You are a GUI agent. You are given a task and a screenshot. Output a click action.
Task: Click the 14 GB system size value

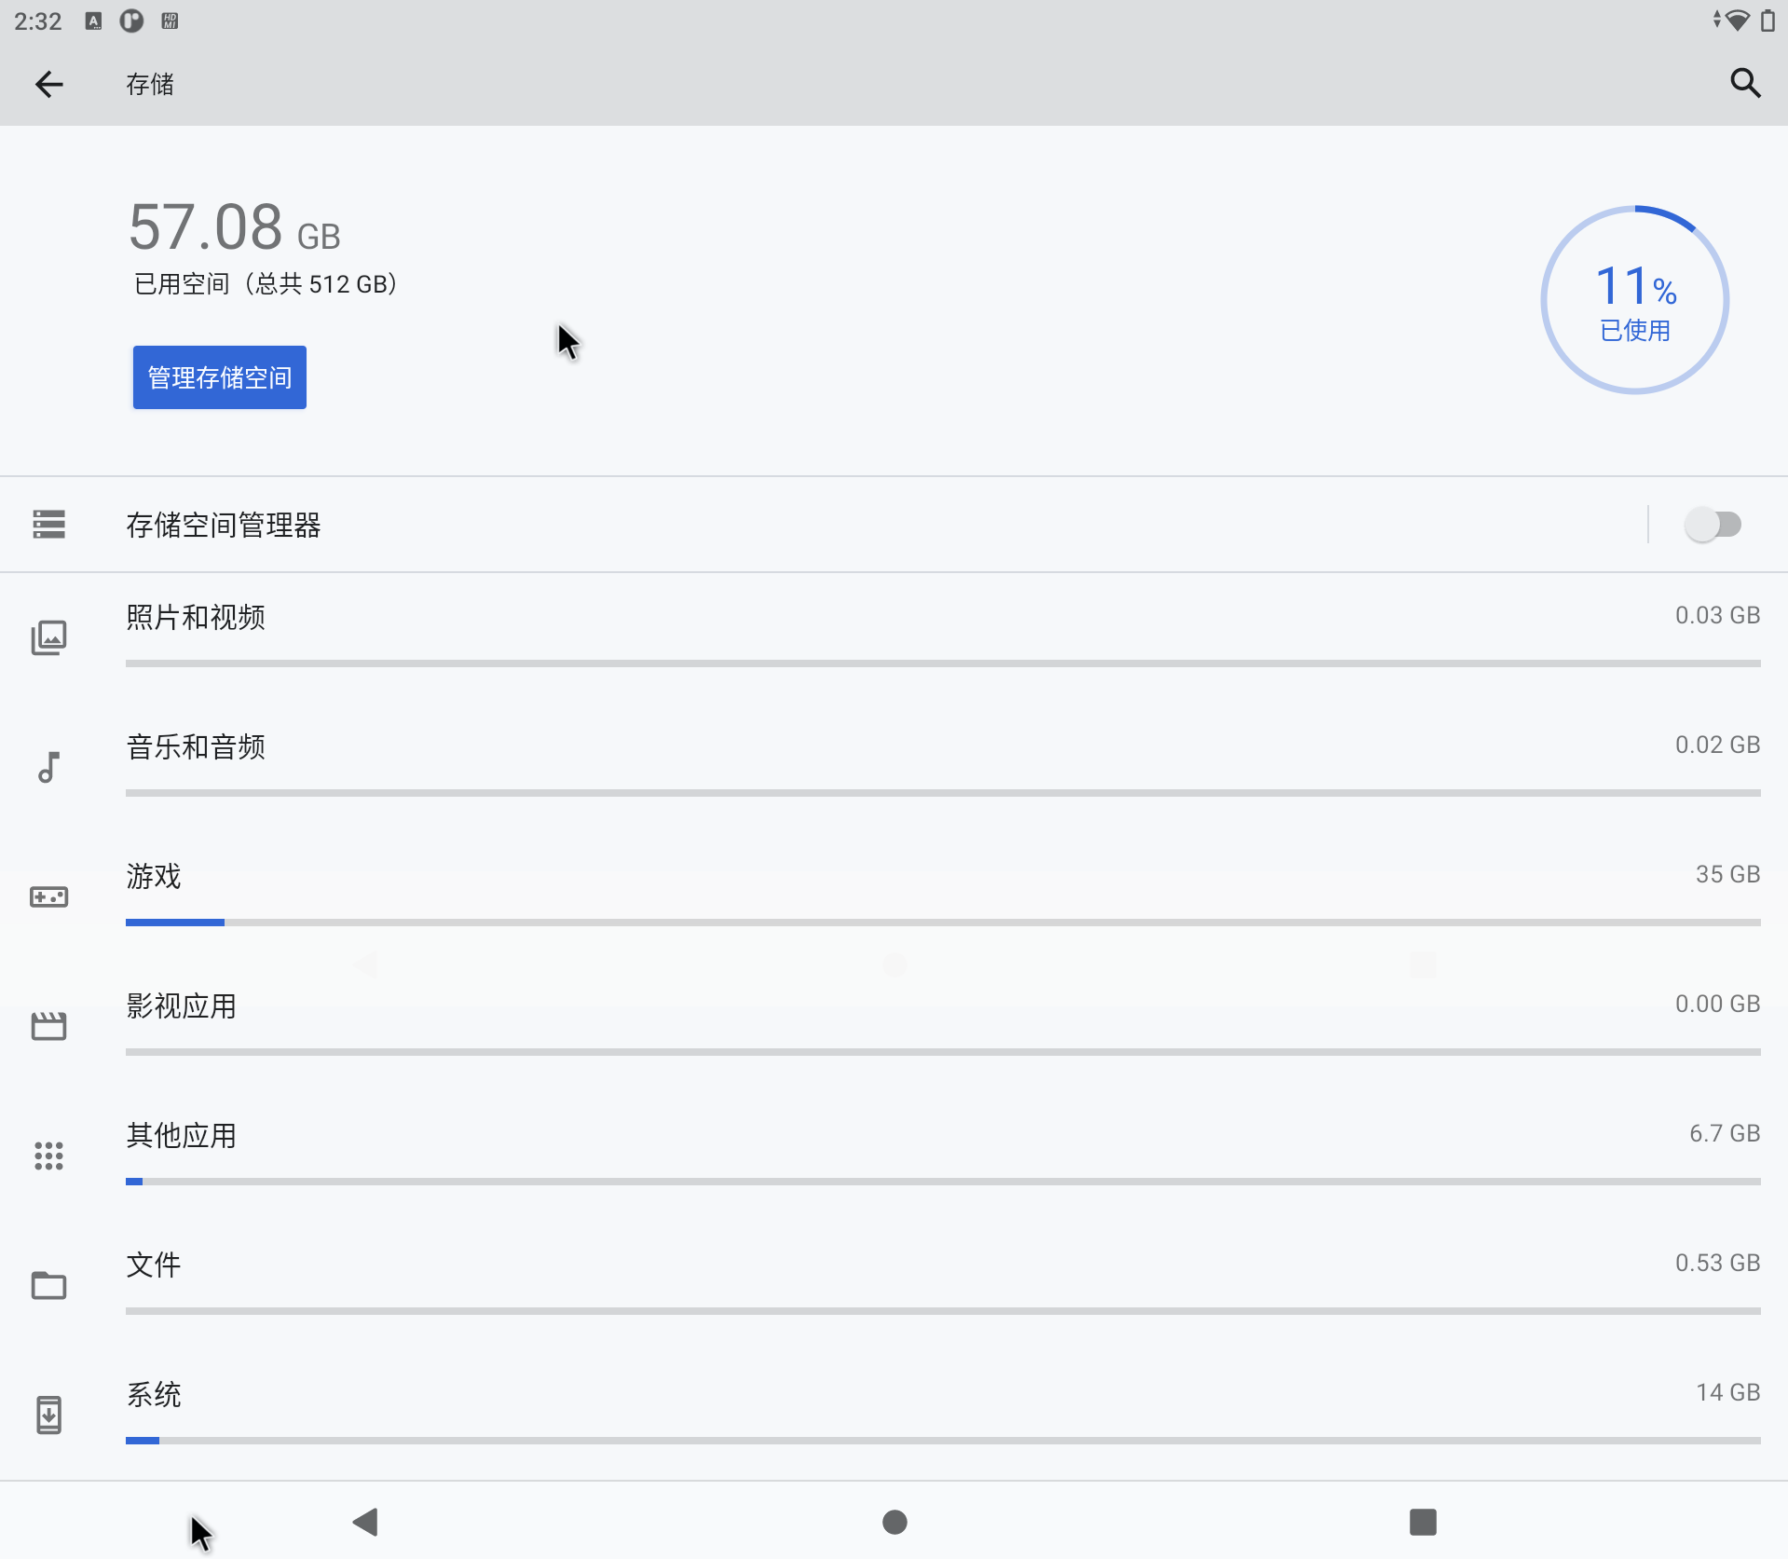point(1727,1392)
